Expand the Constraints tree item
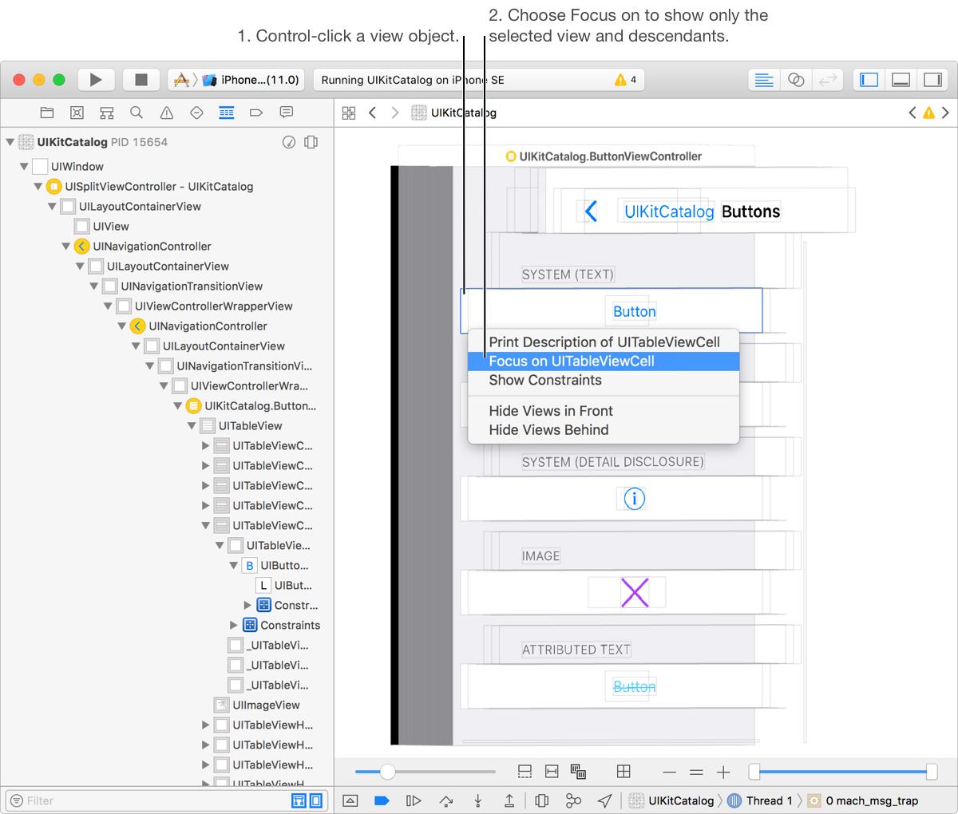 (x=234, y=626)
